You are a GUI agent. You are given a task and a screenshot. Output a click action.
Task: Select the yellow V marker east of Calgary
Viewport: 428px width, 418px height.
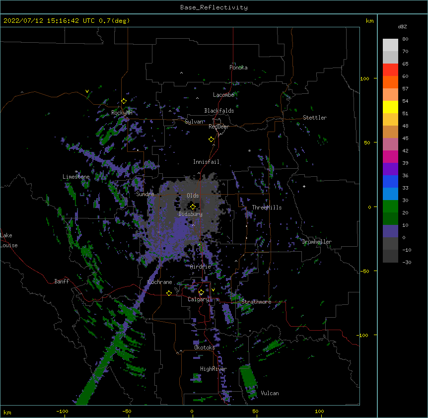coord(213,290)
